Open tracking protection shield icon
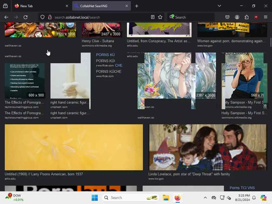272x204 pixels. 42,17
